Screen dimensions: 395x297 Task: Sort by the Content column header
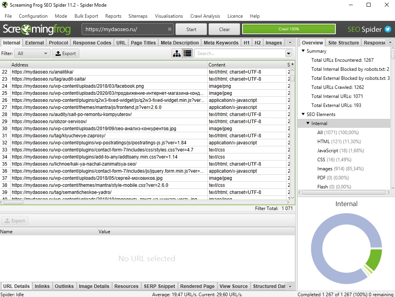(x=247, y=65)
